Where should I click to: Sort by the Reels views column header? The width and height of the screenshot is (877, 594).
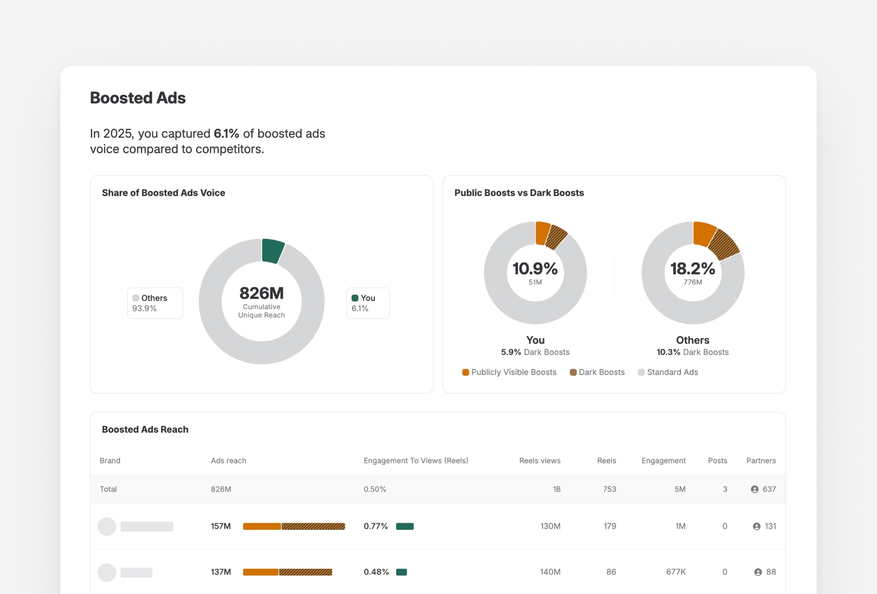pos(540,460)
